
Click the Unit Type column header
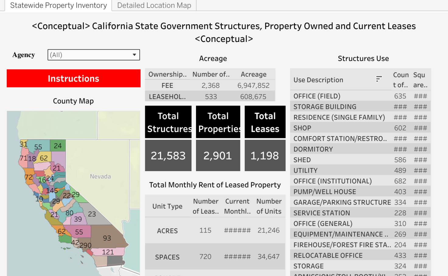coord(167,206)
